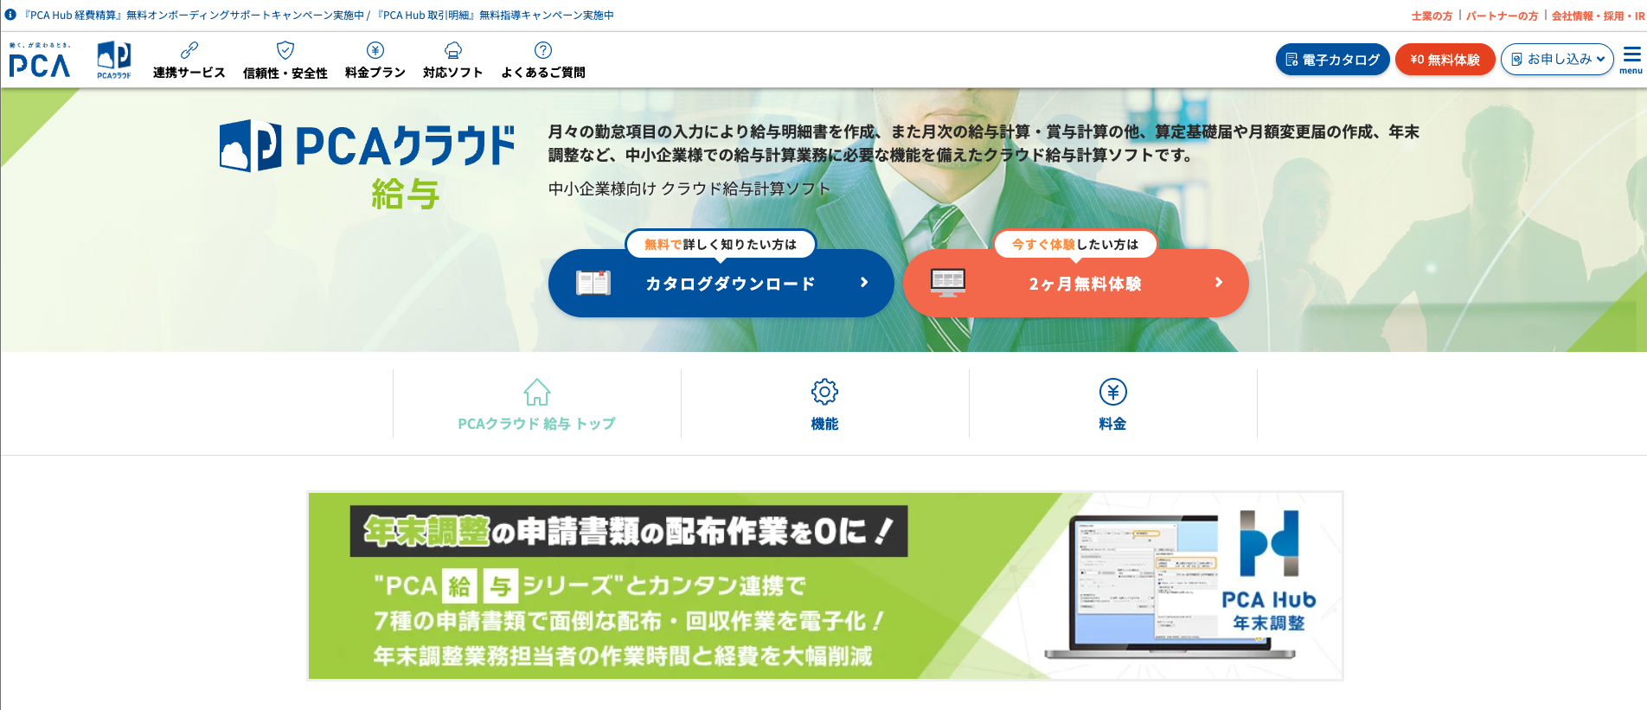Switch to the 機能 tab

click(824, 403)
